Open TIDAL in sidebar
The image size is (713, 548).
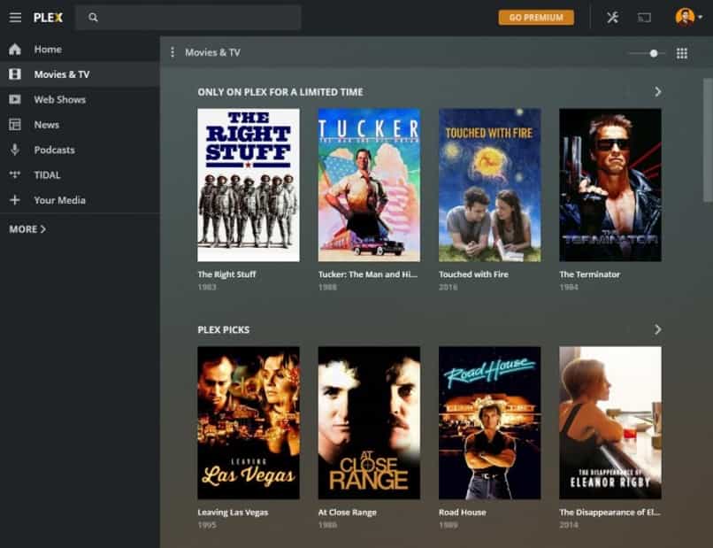coord(80,174)
